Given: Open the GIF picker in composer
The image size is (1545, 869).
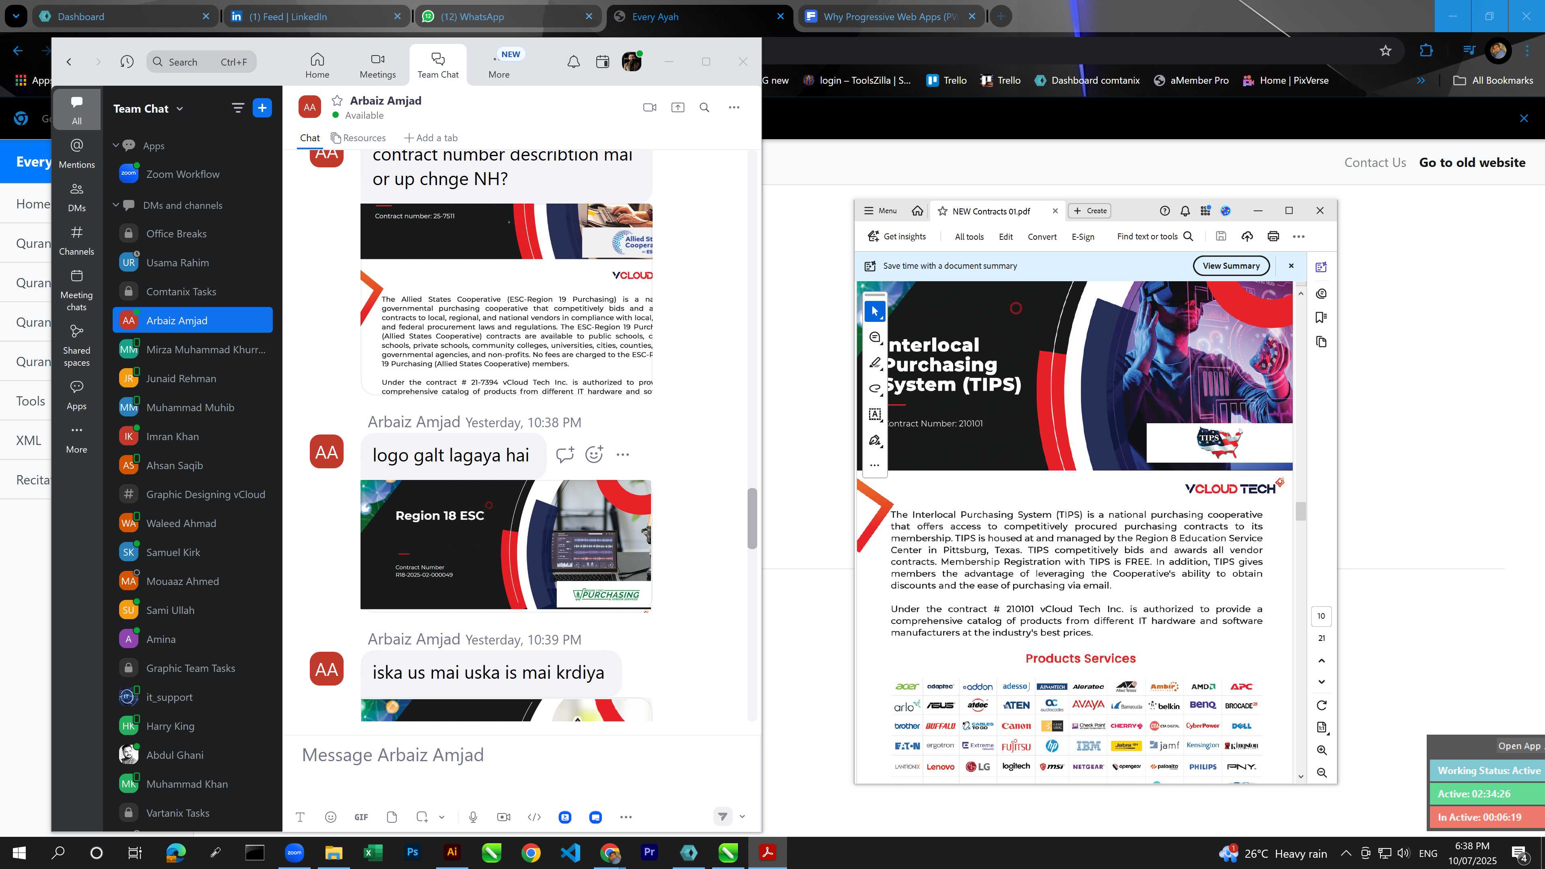Looking at the screenshot, I should pos(361,817).
